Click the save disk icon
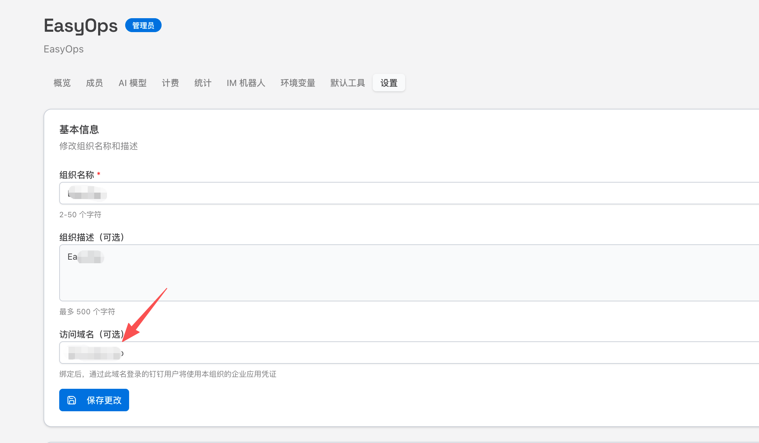The width and height of the screenshot is (759, 443). [72, 400]
